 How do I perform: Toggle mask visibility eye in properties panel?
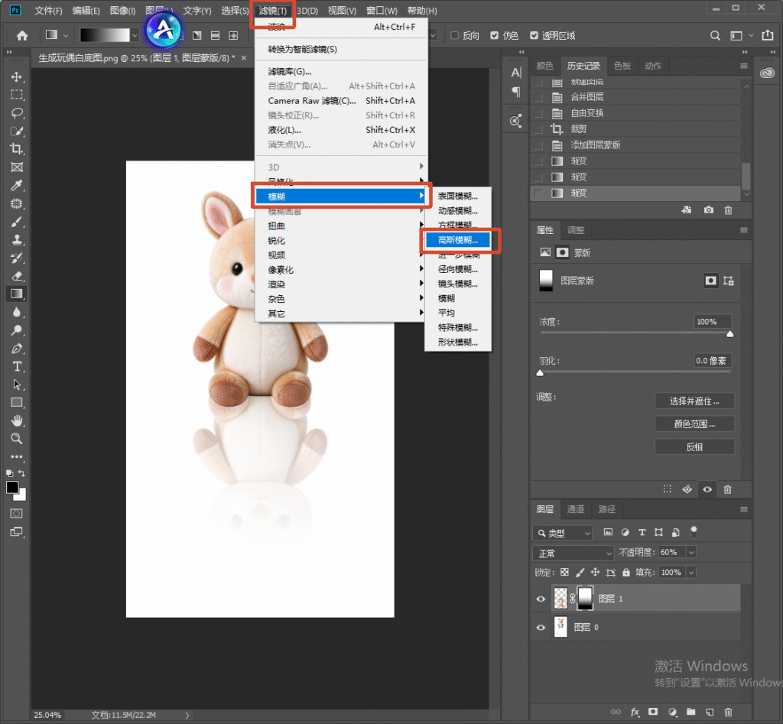pos(707,489)
